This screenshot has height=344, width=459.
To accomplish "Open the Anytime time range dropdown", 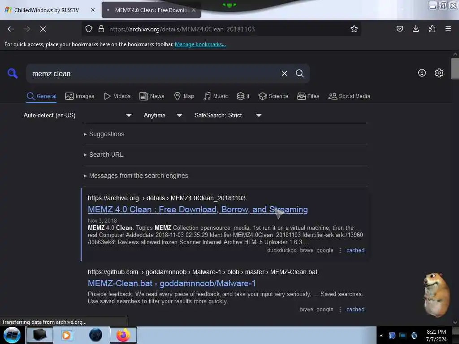I will (x=163, y=115).
